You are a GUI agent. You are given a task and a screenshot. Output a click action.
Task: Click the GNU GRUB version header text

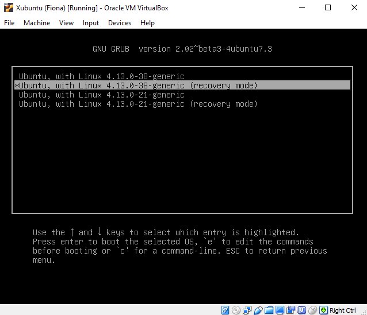point(182,49)
